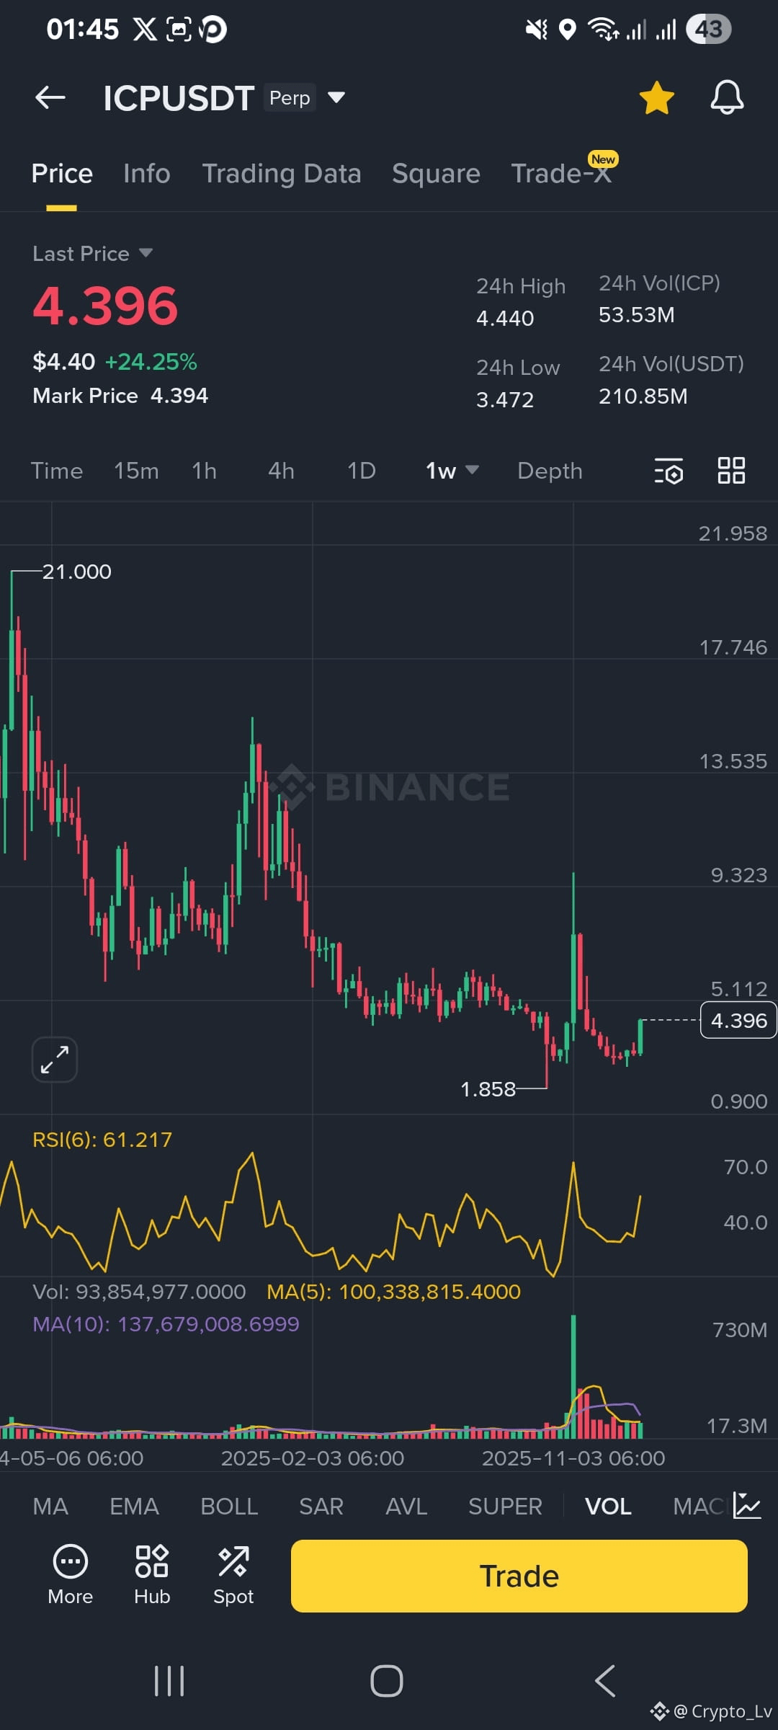Image resolution: width=778 pixels, height=1730 pixels.
Task: Tap the tall volume spike bar
Action: click(573, 1377)
